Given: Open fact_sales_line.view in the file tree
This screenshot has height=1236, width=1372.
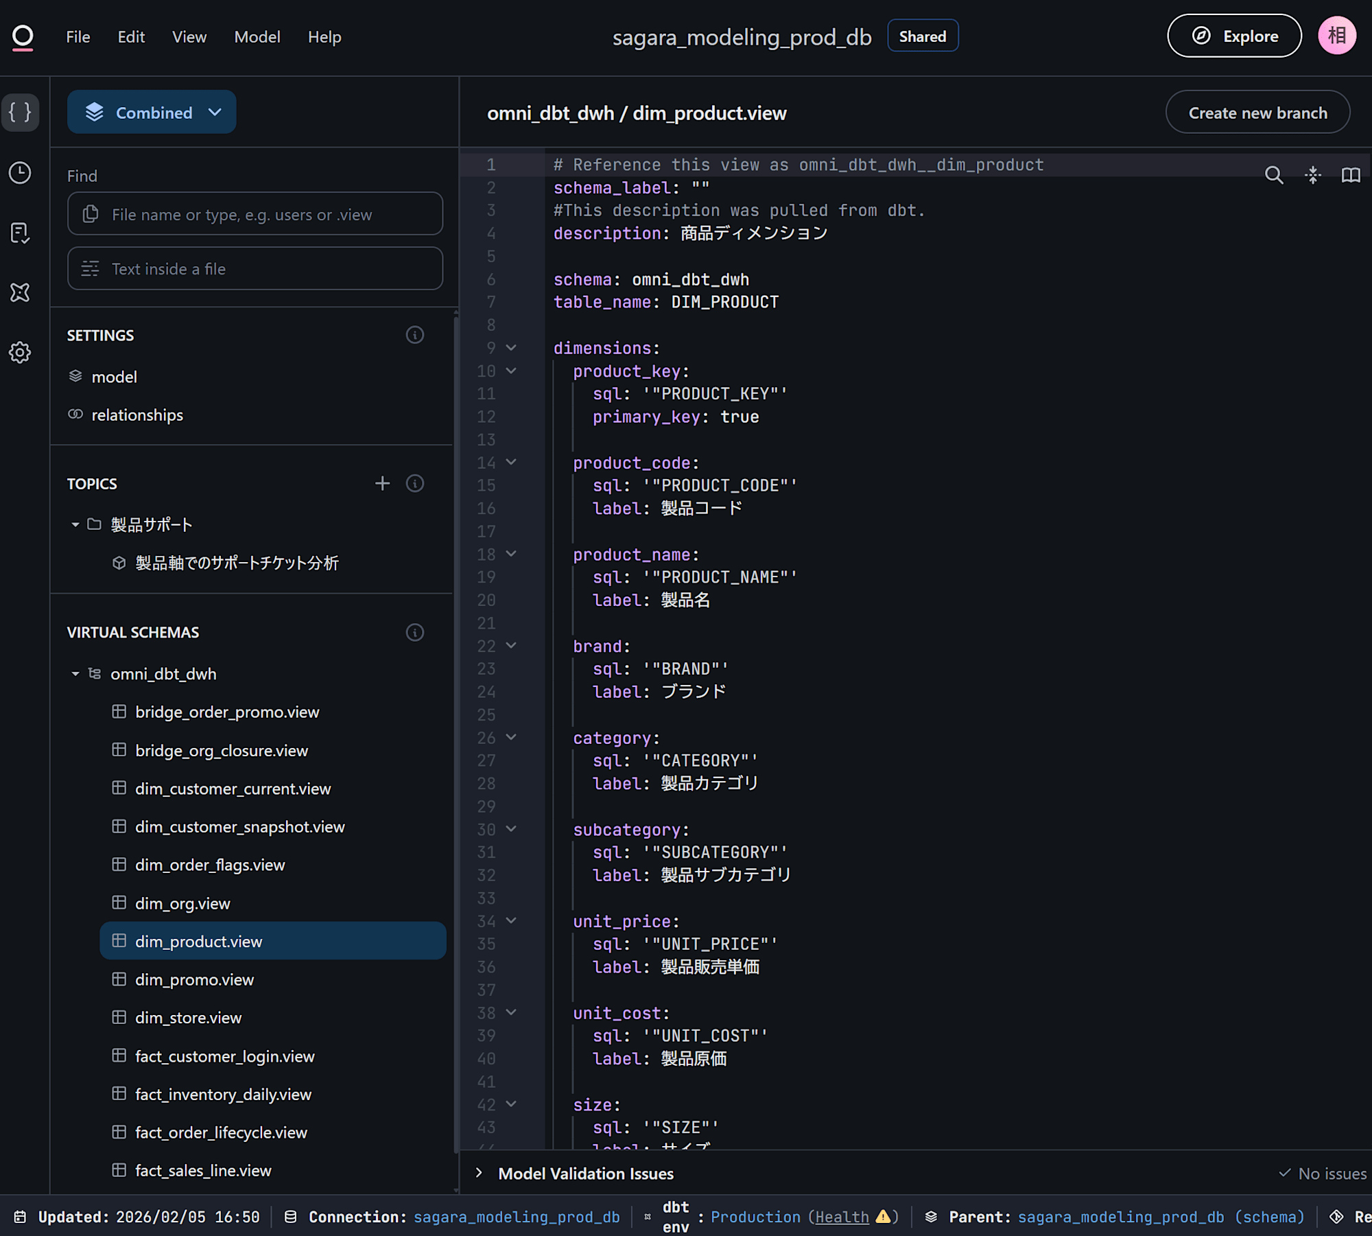Looking at the screenshot, I should tap(203, 1171).
